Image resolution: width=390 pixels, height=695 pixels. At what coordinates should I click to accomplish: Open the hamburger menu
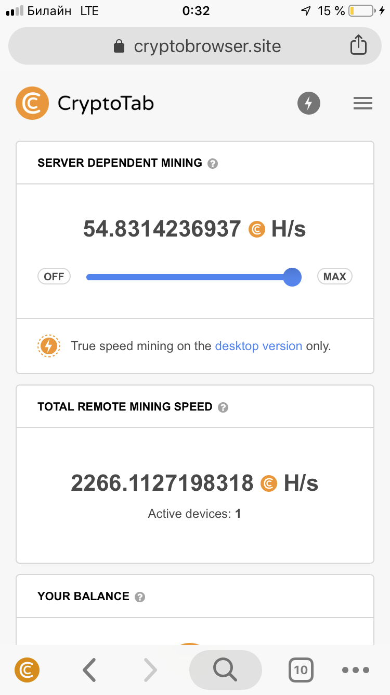(363, 103)
